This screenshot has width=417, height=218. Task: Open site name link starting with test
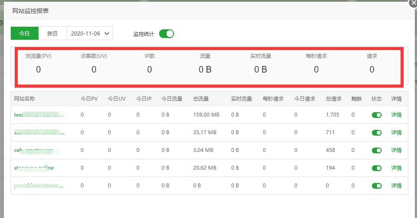39,115
